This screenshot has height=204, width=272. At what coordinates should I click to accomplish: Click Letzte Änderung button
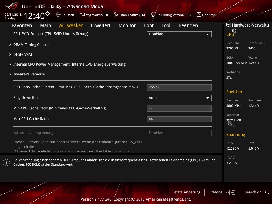pyautogui.click(x=186, y=192)
